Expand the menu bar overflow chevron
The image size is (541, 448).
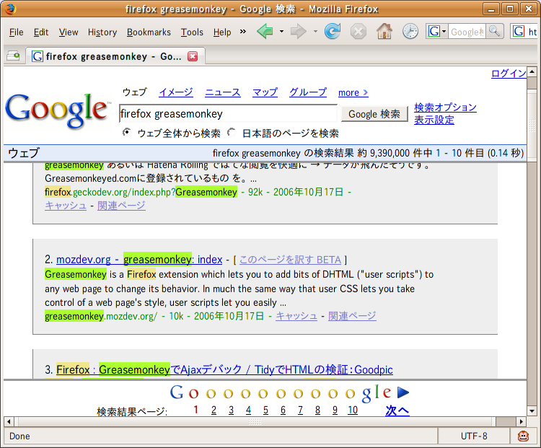click(243, 32)
